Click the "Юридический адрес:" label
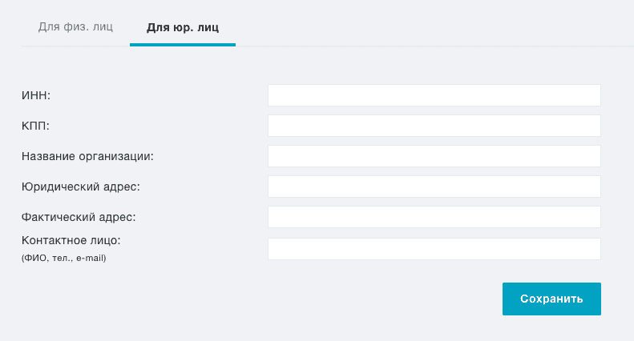Screen dimensions: 634x341 [x=80, y=187]
